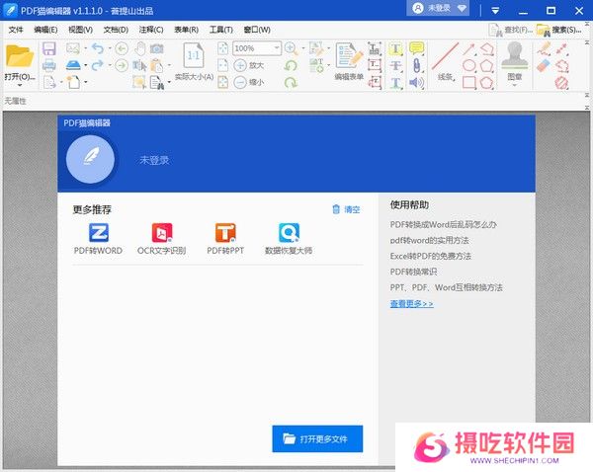Click the Not Logged In button in titlebar
The width and height of the screenshot is (593, 472).
click(x=438, y=8)
